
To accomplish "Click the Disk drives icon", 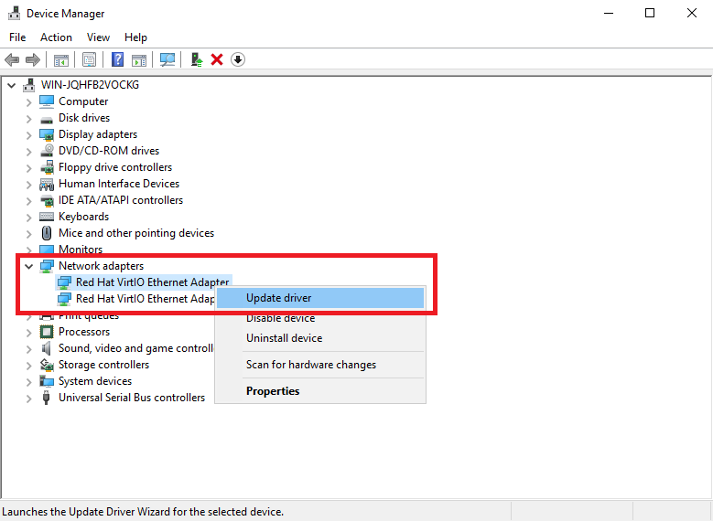I will [47, 119].
